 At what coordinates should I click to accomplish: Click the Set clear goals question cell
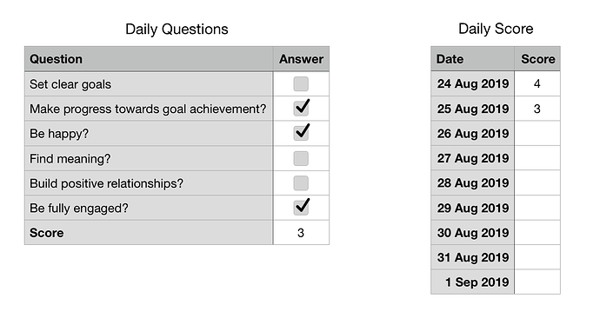coord(149,83)
